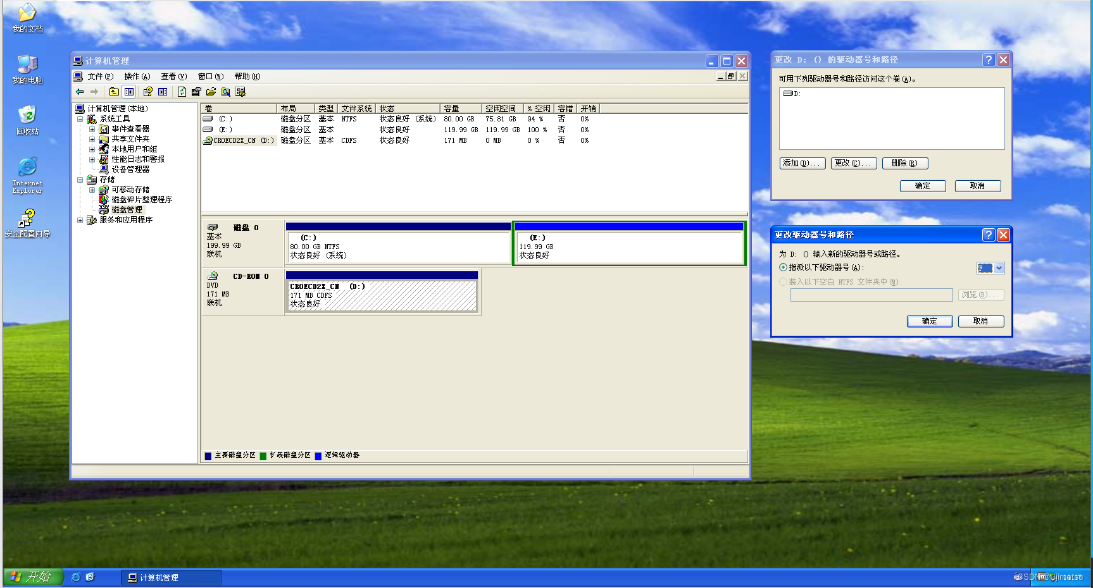Click the Properties toolbar icon
This screenshot has width=1093, height=588.
196,92
